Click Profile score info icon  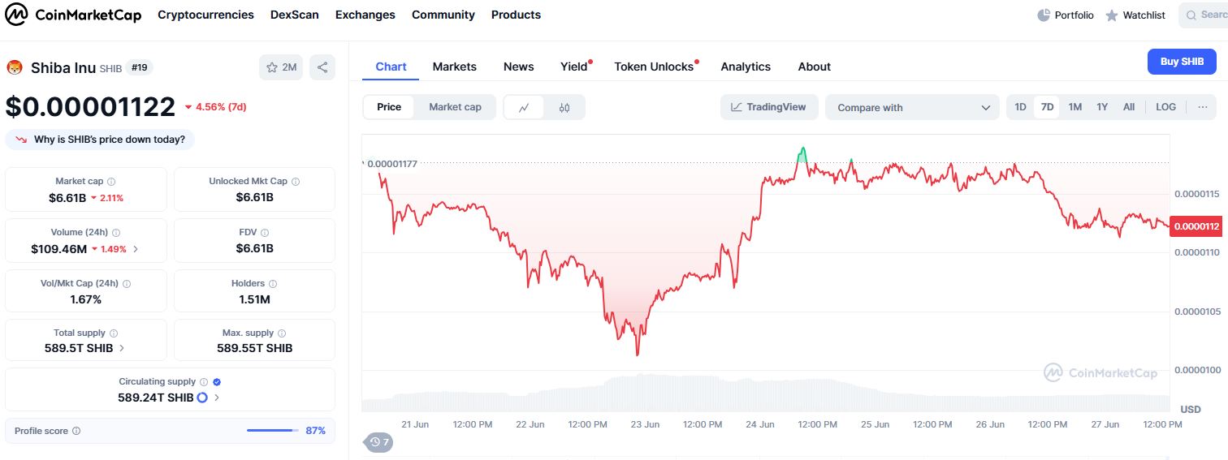pyautogui.click(x=76, y=431)
